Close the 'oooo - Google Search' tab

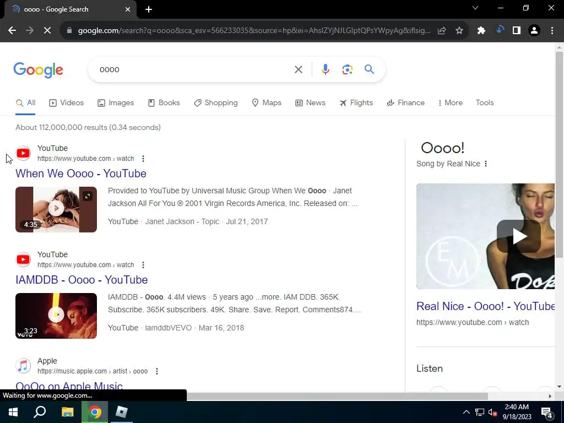[x=128, y=9]
